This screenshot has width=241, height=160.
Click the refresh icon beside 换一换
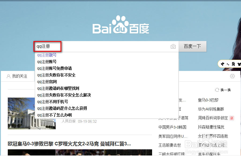[217, 90]
